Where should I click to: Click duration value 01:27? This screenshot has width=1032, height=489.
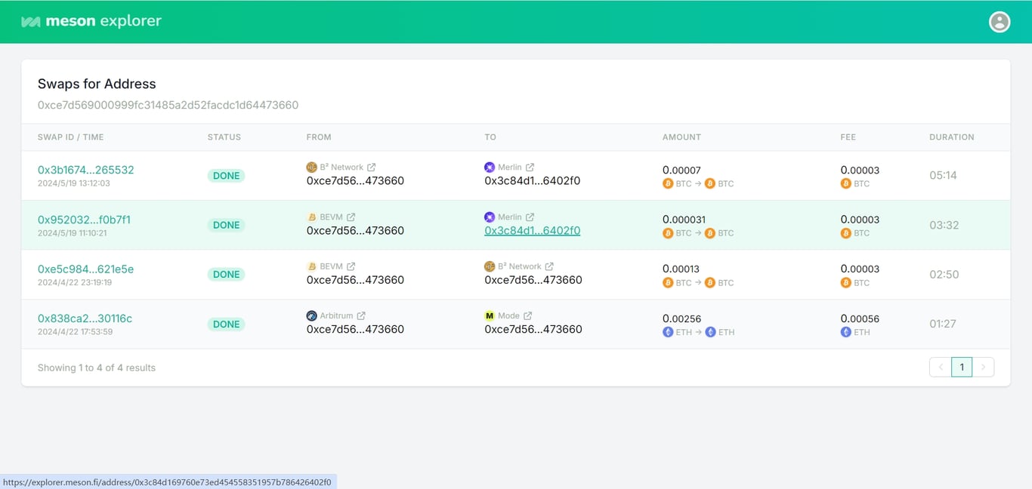tap(943, 324)
